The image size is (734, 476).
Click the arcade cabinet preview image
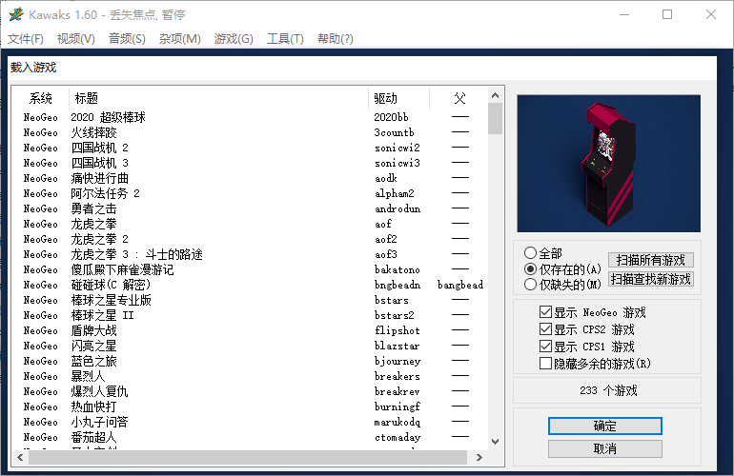click(x=608, y=164)
